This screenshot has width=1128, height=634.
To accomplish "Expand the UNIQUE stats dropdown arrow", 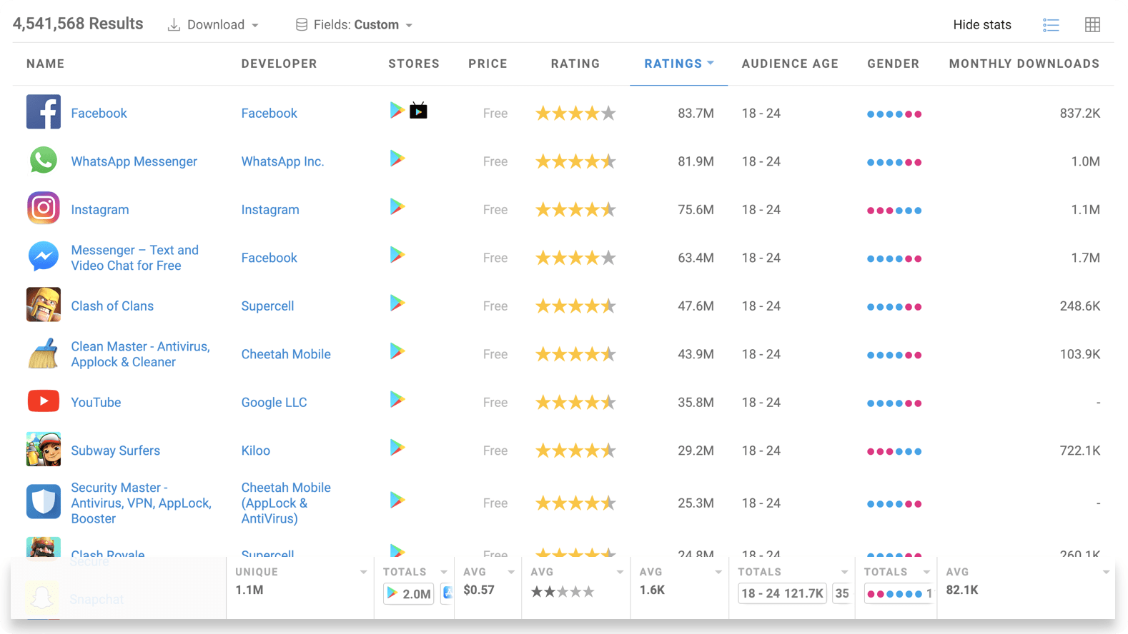I will [363, 573].
